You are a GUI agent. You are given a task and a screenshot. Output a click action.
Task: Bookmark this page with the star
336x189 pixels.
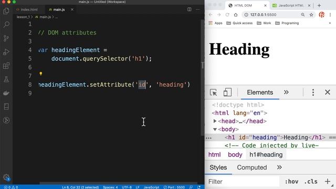tap(311, 15)
